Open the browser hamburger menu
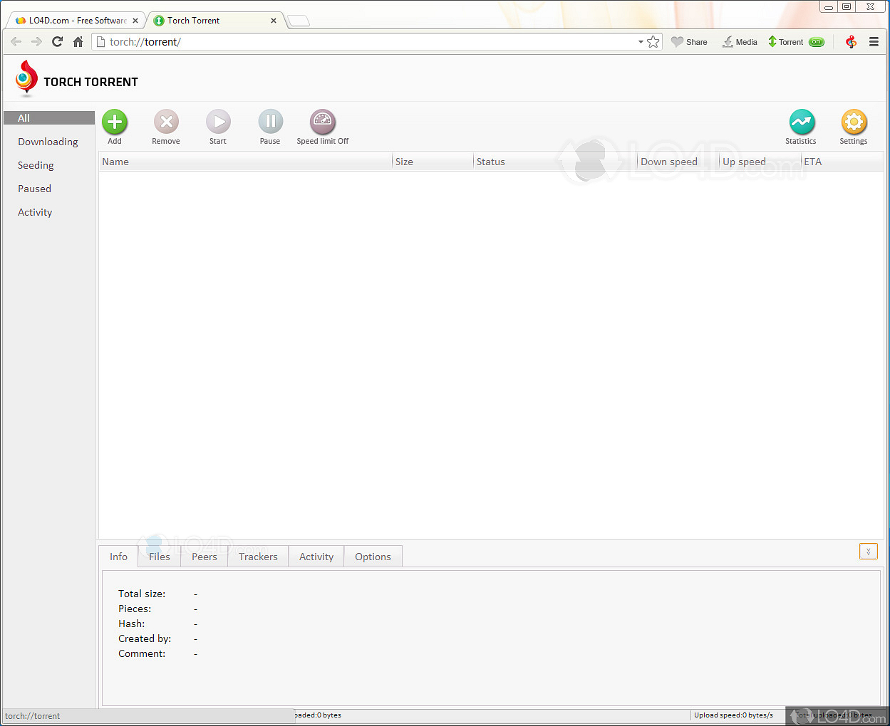Screen dimensions: 890x726 (874, 42)
